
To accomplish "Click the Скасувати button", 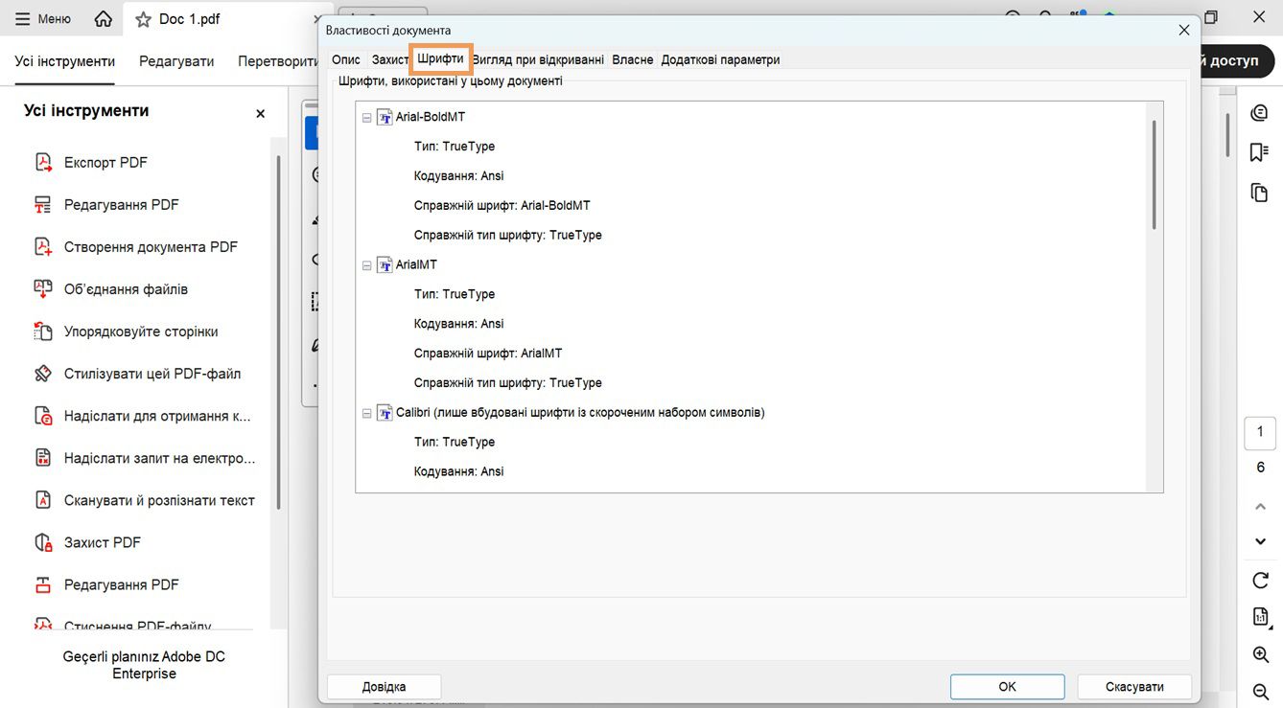I will pos(1134,687).
